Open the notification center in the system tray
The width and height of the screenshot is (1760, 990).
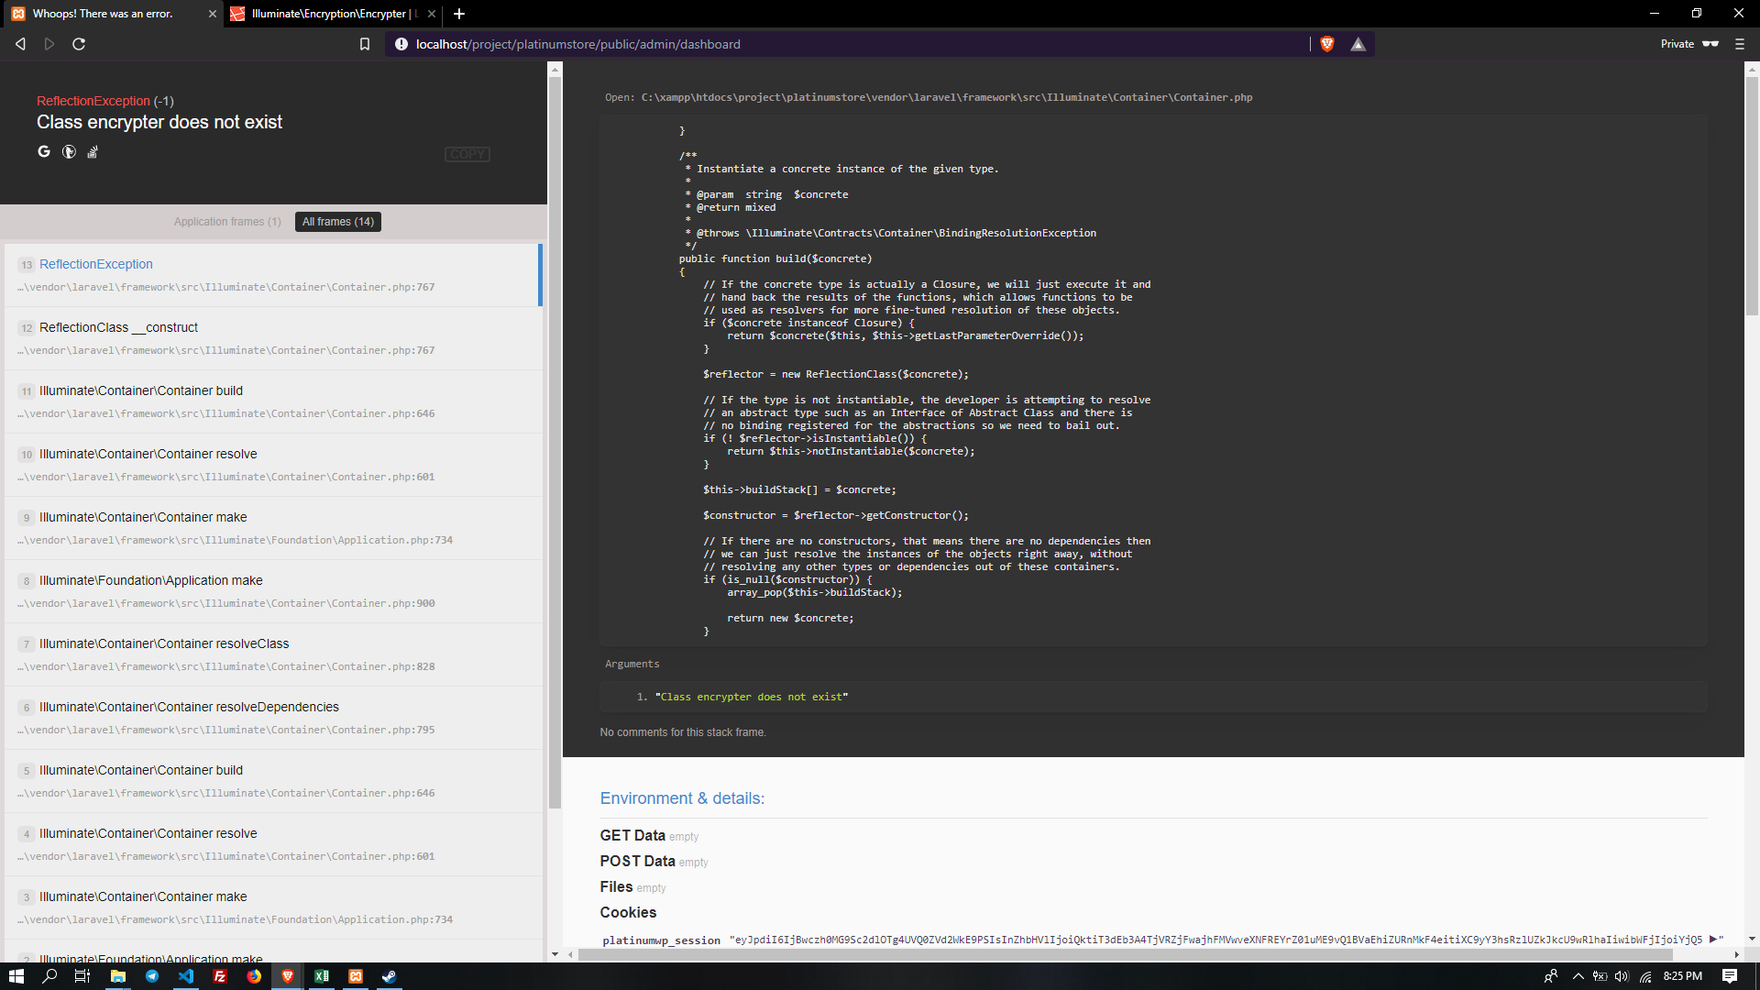click(x=1730, y=976)
